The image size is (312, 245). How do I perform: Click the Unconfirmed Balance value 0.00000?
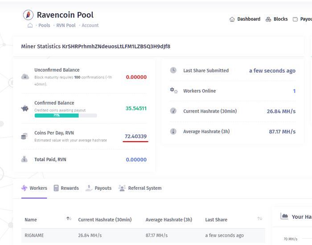[136, 77]
